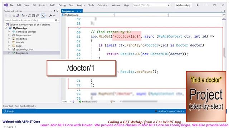Click the magnifier in the main search box
Screen dimensions: 229x128
click(x=169, y=5)
